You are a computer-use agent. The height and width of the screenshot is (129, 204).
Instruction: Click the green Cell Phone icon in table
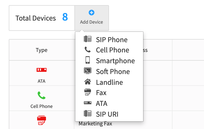point(42,95)
